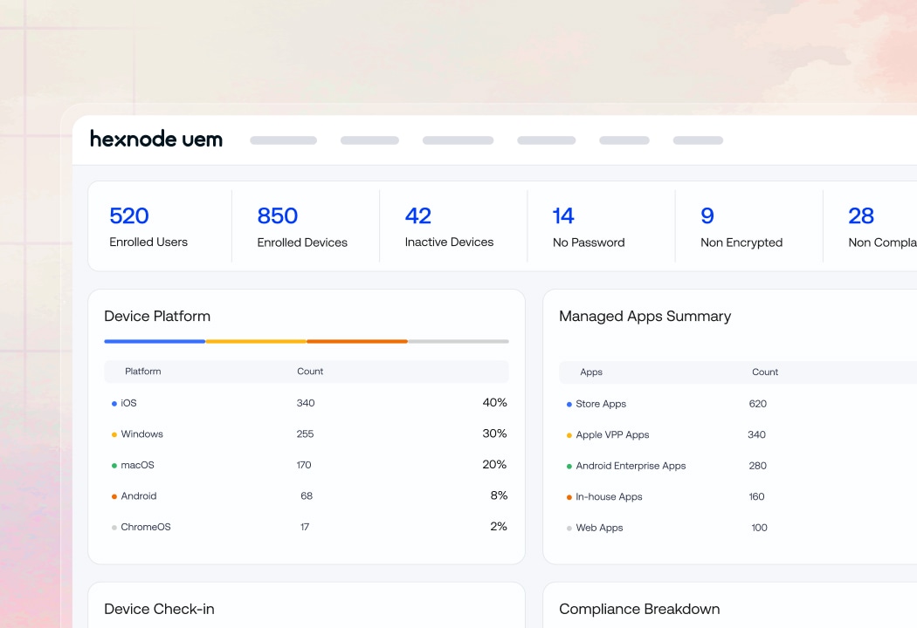Select the Android Enterprise Apps row
The image size is (917, 628).
738,466
